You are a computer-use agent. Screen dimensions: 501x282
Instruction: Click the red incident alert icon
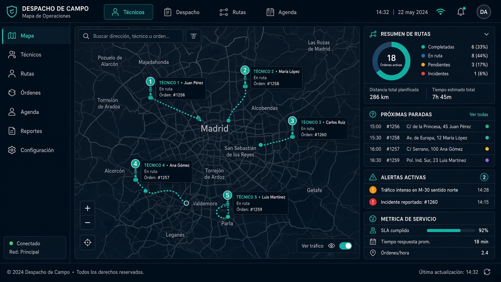coord(373,202)
